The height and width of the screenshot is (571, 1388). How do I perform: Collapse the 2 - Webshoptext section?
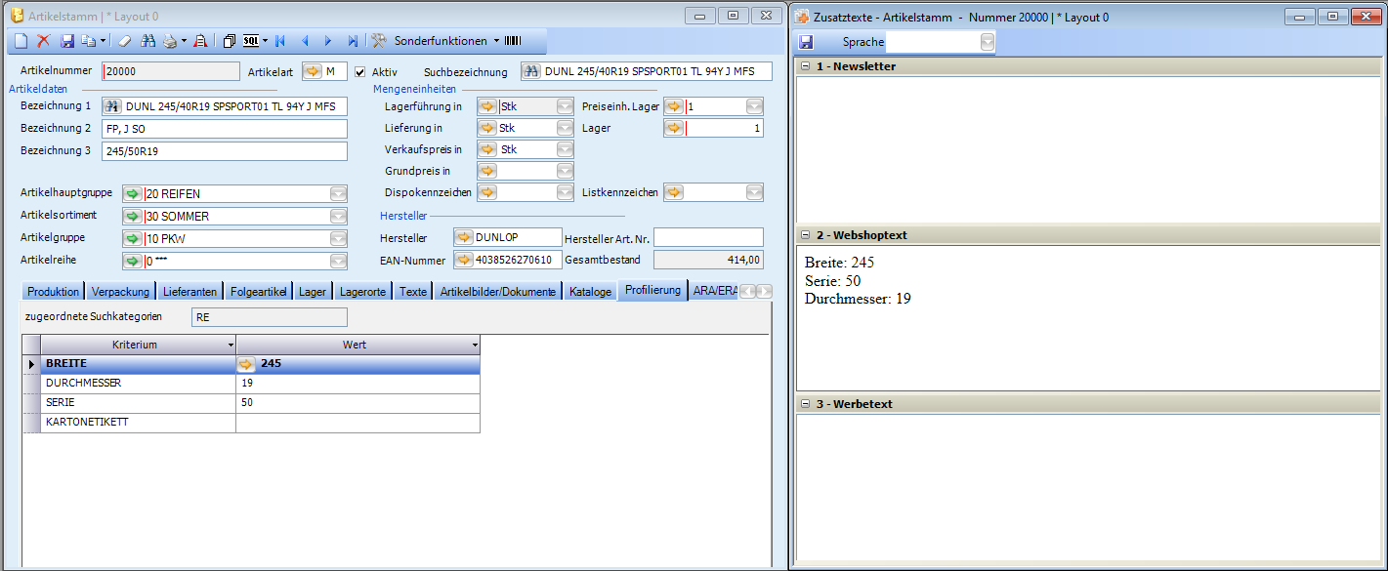tap(806, 235)
